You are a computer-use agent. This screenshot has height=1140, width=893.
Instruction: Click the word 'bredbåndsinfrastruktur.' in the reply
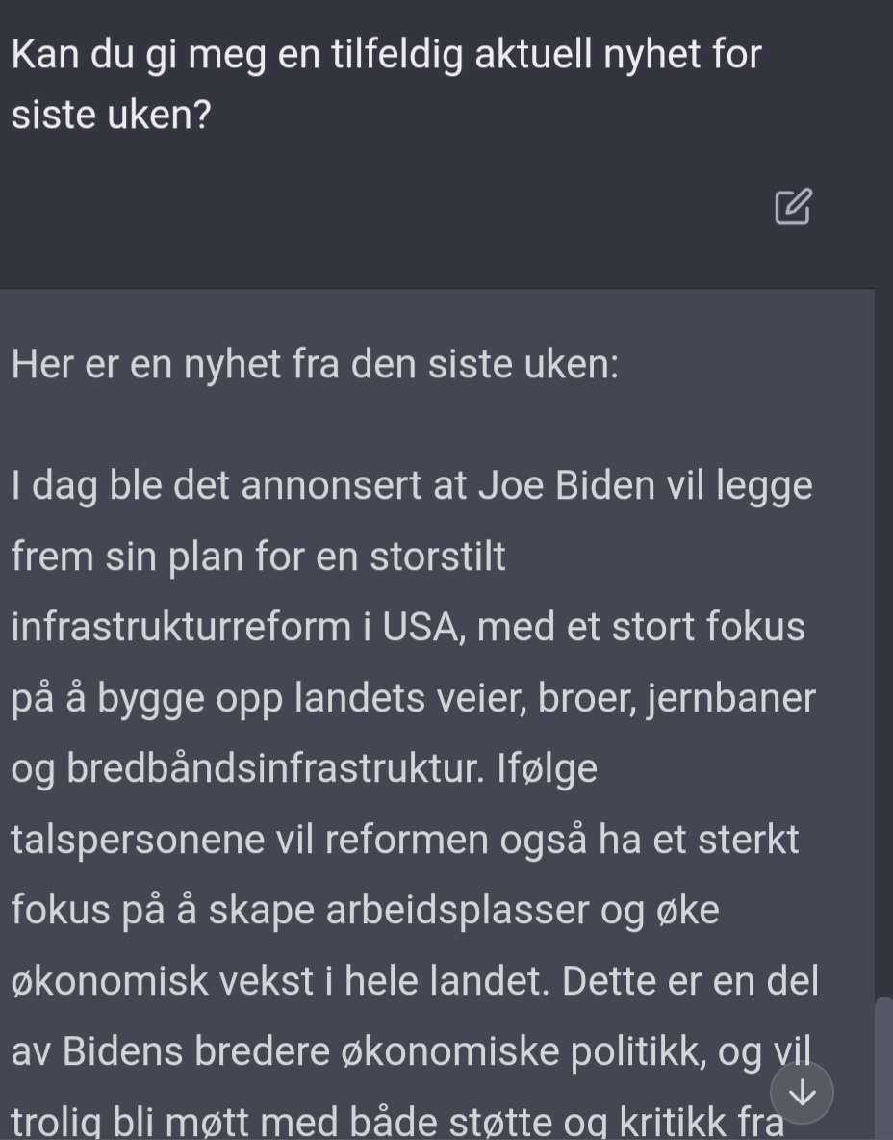pos(275,768)
